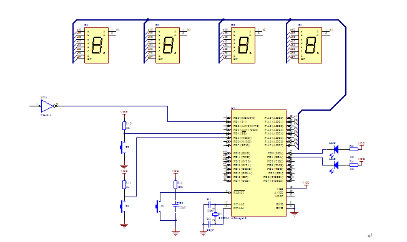Select the third seven-segment display from left
Viewport: 407px width, 242px height.
[243, 45]
